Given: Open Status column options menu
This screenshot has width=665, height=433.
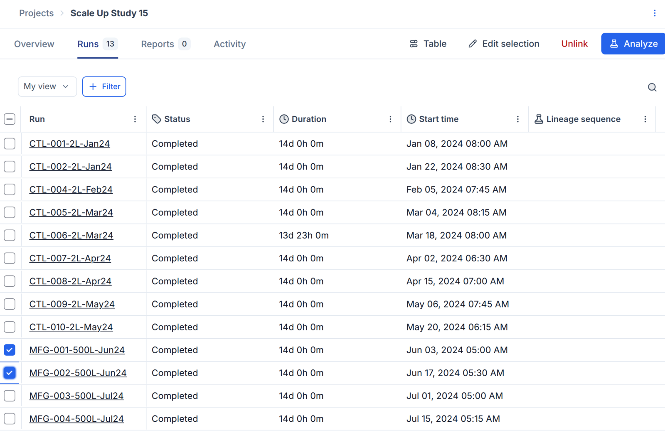Looking at the screenshot, I should pyautogui.click(x=263, y=119).
